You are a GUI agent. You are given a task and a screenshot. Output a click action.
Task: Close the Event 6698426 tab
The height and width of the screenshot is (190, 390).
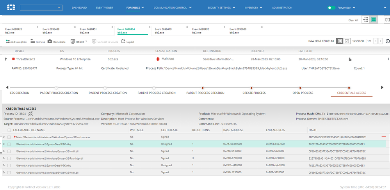tap(37, 27)
